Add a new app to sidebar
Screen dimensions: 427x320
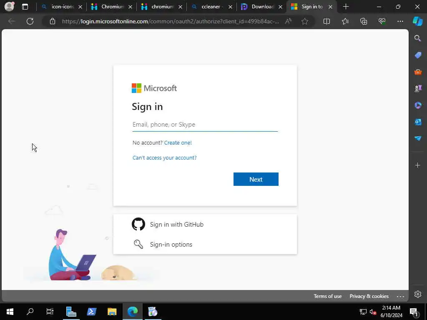(x=418, y=165)
